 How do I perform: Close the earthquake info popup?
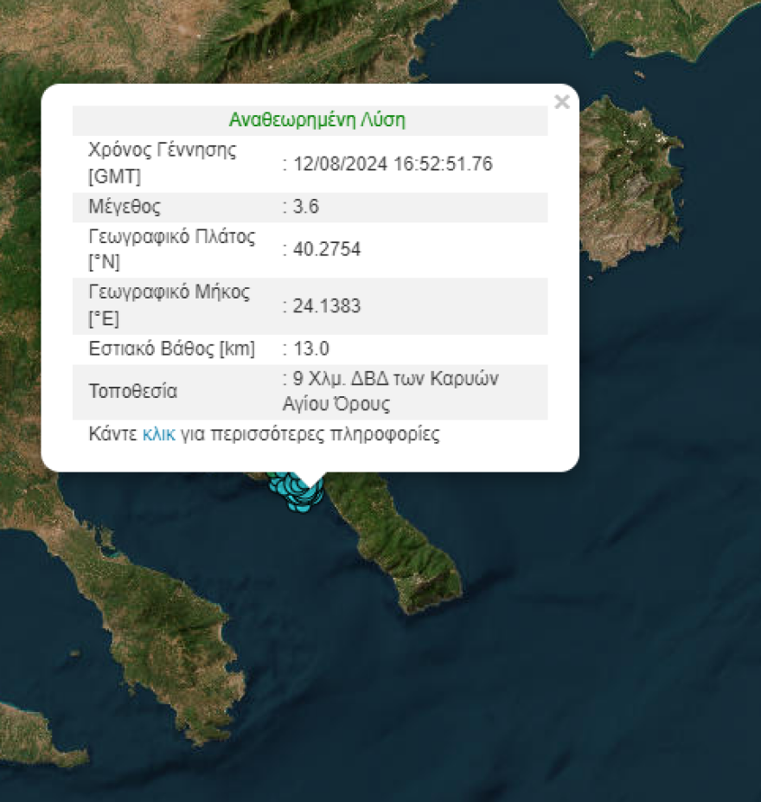point(561,102)
